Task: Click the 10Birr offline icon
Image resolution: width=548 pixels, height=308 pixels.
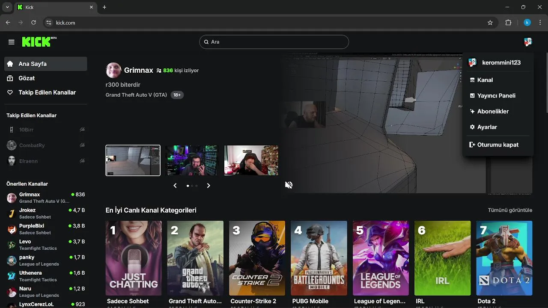Action: 82,130
